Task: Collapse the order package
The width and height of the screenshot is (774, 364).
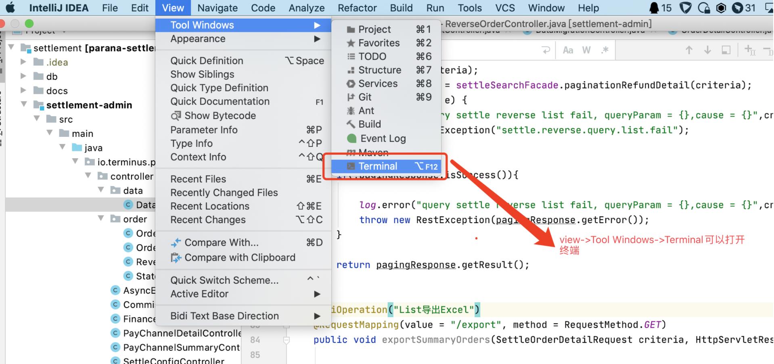Action: [101, 219]
